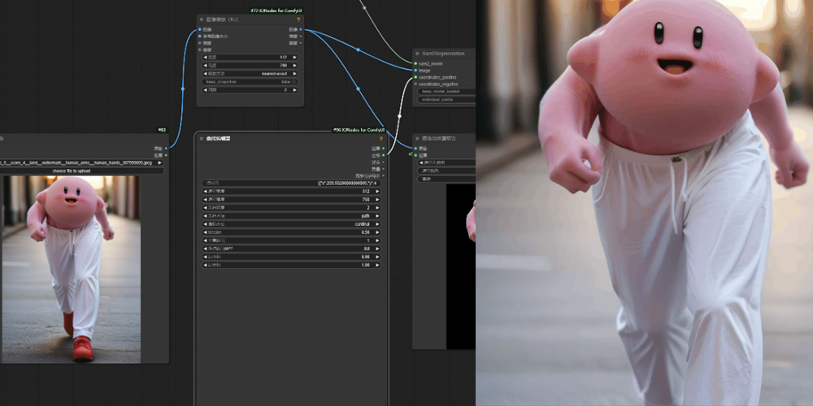The width and height of the screenshot is (813, 406).
Task: Decrease the 768 height value in the KJ resize node
Action: [x=204, y=66]
